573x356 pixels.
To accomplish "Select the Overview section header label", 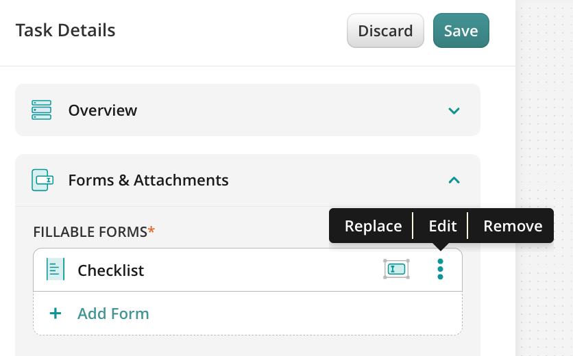I will 103,110.
